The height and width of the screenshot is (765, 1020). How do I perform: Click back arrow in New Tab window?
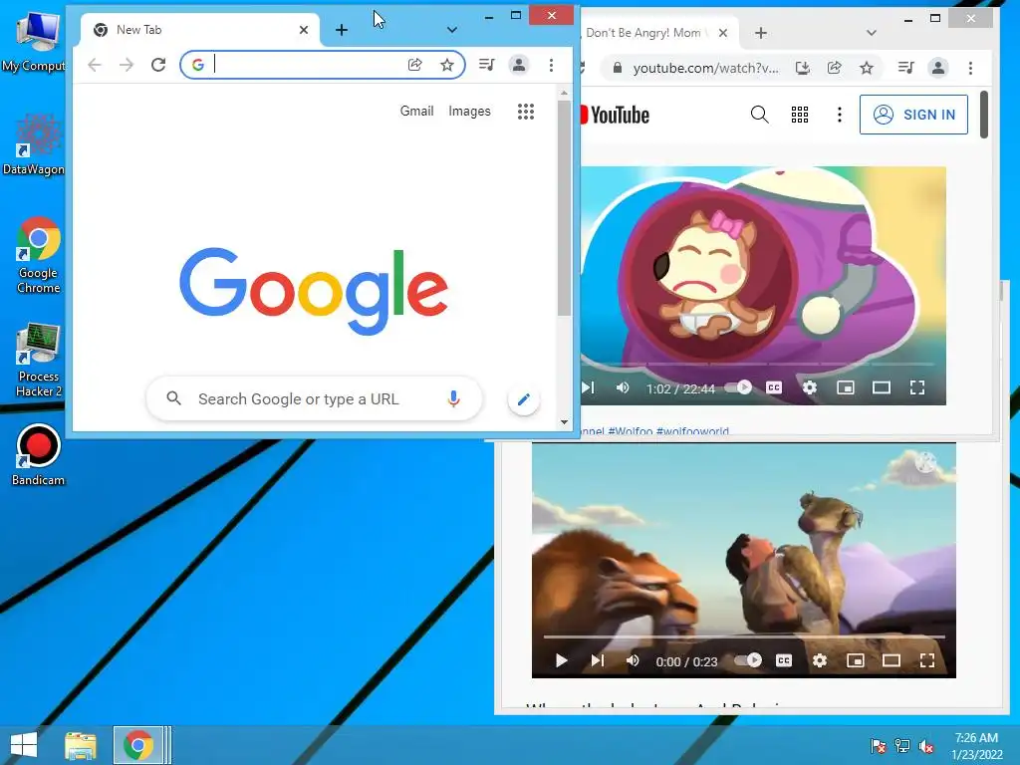pos(95,65)
